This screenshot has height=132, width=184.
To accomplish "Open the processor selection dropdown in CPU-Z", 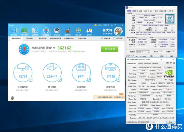I will (143, 52).
